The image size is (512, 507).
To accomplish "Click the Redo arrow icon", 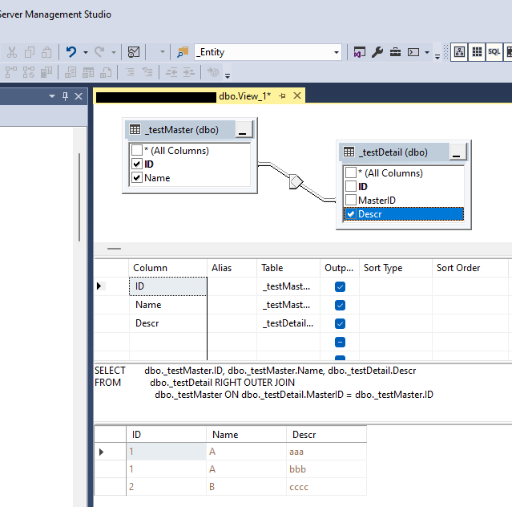I will tap(99, 52).
